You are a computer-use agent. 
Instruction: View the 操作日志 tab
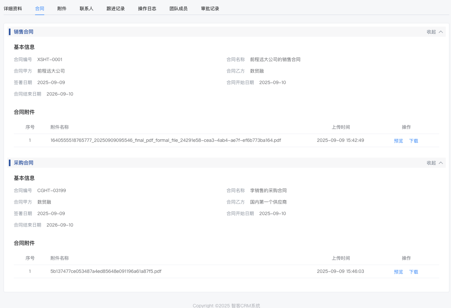147,9
